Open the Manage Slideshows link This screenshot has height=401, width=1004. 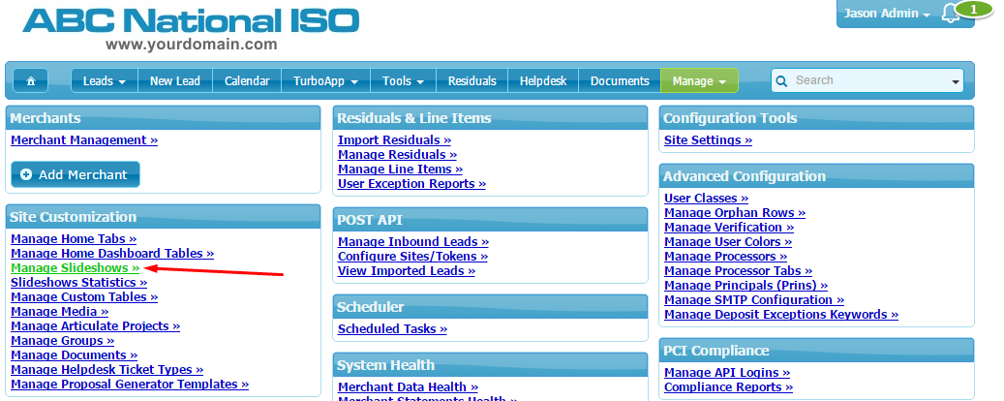click(75, 267)
